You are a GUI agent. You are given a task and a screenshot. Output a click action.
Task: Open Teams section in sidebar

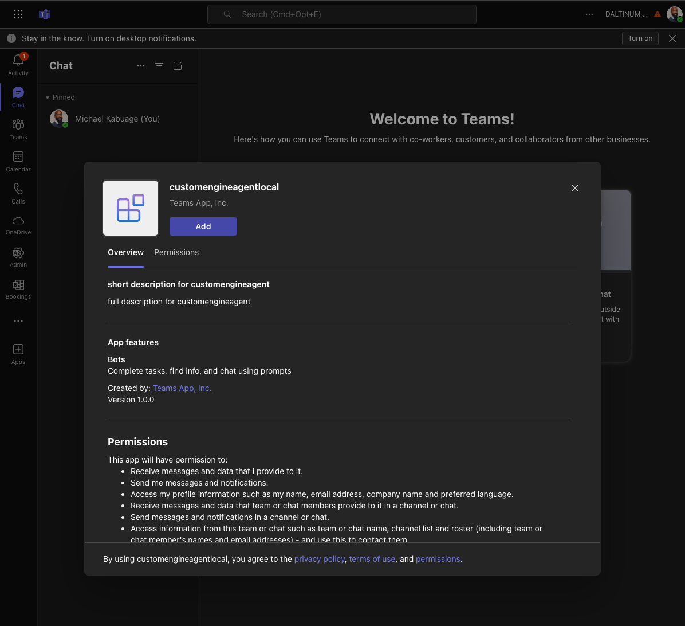(18, 129)
